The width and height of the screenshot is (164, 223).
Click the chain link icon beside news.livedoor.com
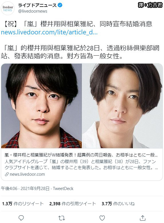(x=7, y=174)
